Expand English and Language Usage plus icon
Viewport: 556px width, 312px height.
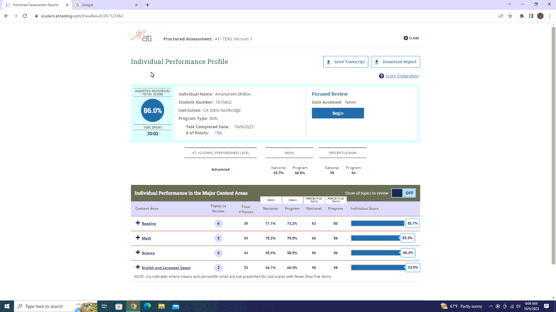tap(138, 267)
